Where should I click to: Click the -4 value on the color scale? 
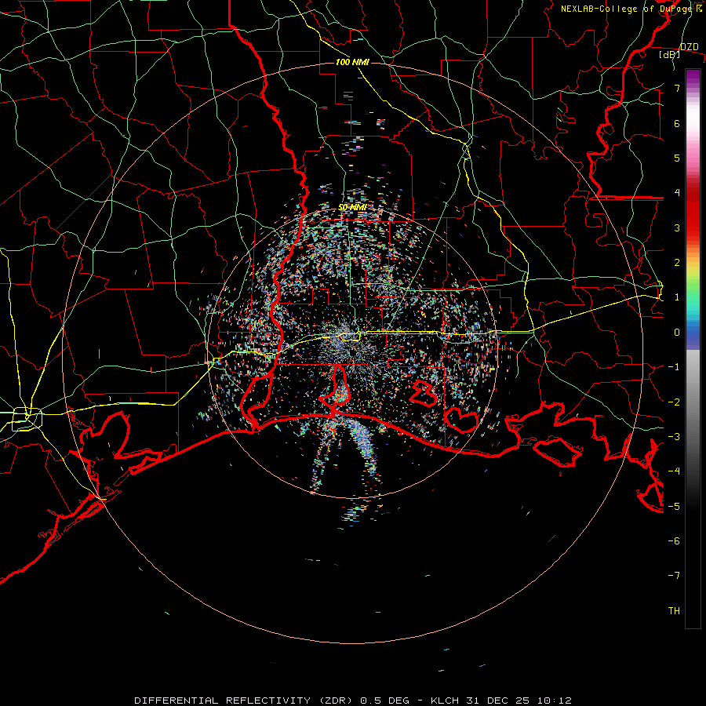pos(674,471)
